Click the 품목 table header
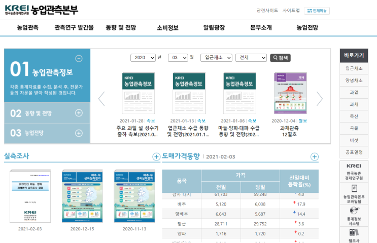 point(182,181)
